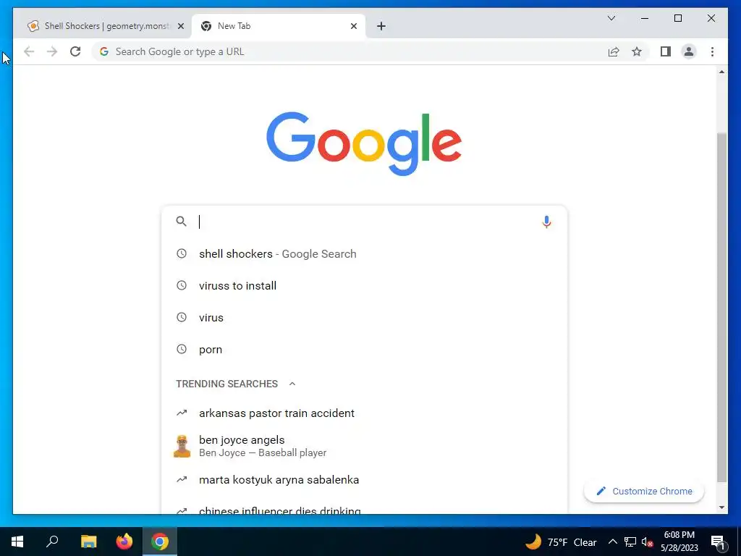The image size is (741, 556).
Task: Close the New Tab tab
Action: 353,26
